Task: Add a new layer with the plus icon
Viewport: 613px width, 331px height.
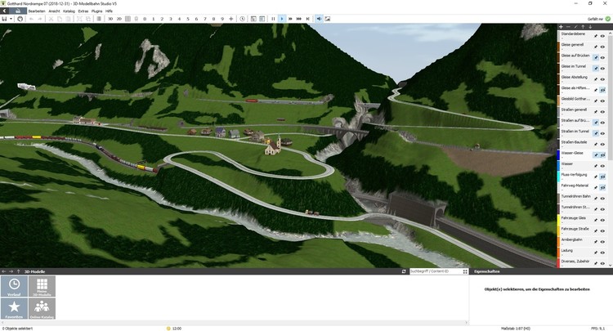Action: coord(561,27)
